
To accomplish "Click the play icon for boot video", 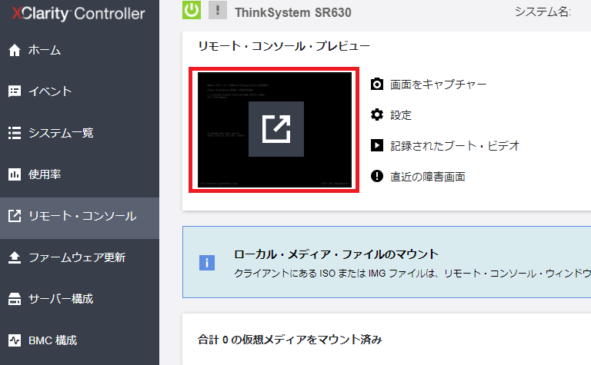I will click(377, 145).
